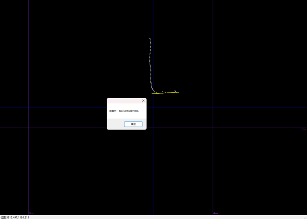Click the topmost point of the scan curve
307x219 pixels.
point(150,38)
